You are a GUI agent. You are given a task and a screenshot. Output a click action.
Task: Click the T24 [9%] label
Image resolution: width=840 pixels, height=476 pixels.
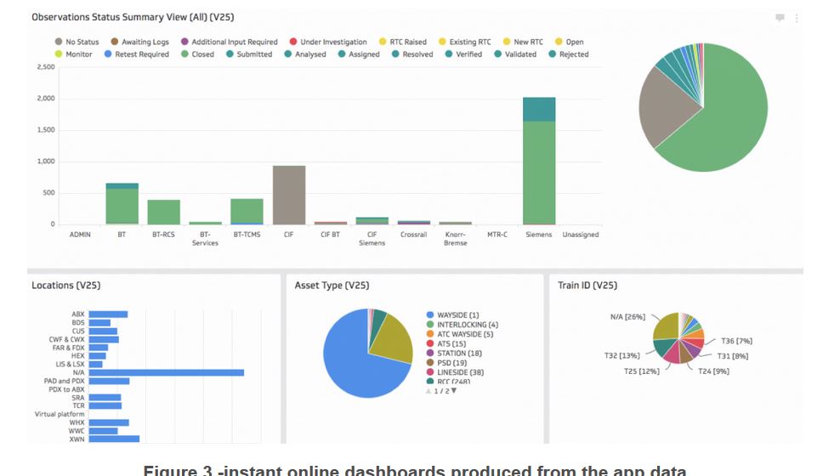coord(713,371)
